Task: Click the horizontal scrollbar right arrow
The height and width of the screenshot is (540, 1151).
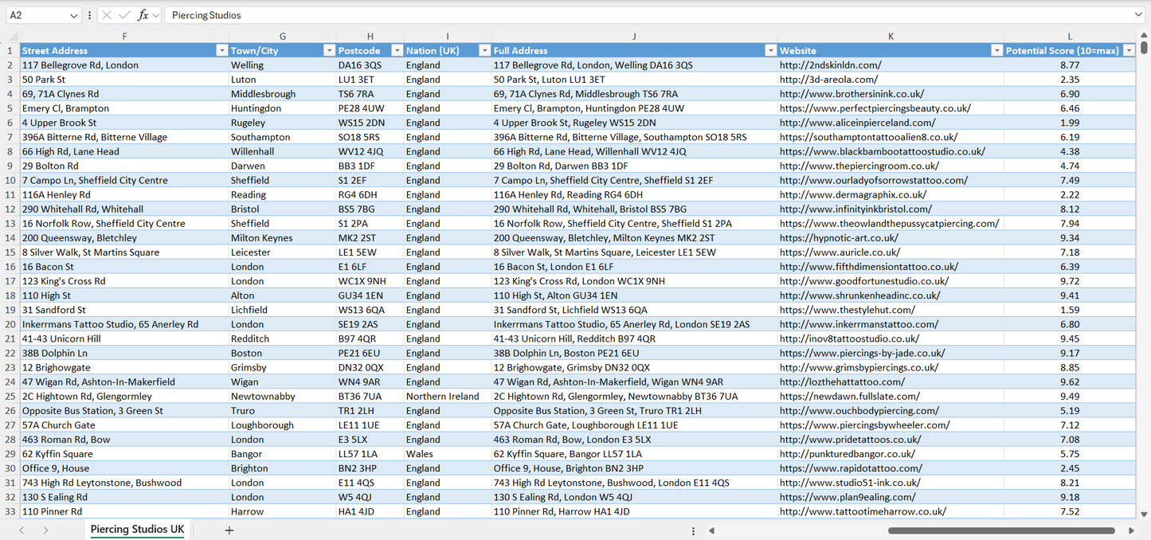Action: (1131, 530)
